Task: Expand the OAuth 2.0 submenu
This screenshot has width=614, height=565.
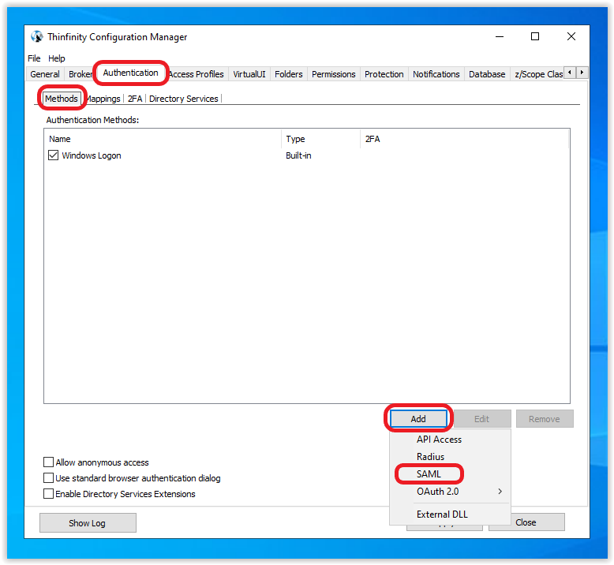Action: tap(450, 492)
